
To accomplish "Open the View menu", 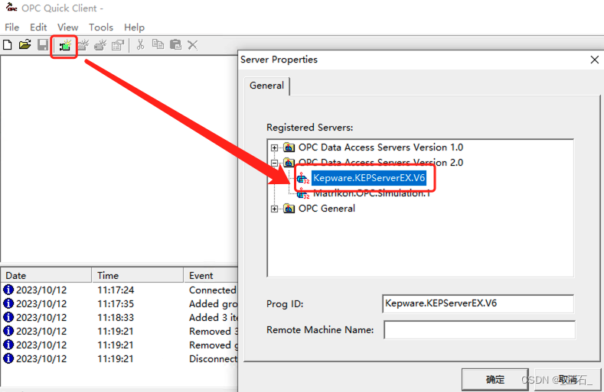I will click(x=68, y=28).
